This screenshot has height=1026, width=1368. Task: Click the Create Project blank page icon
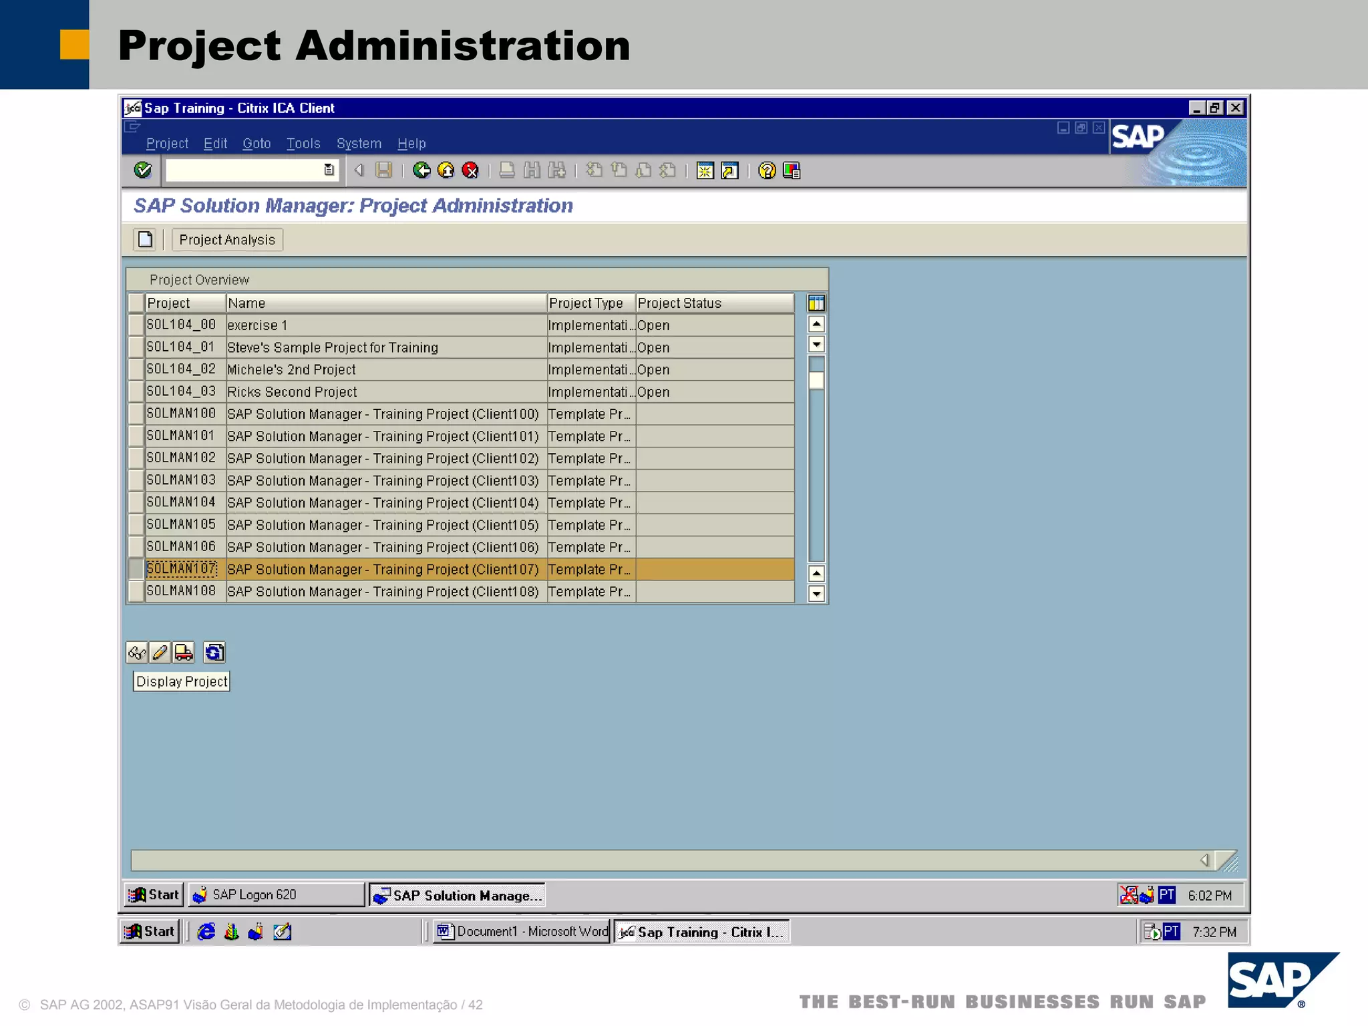[145, 239]
